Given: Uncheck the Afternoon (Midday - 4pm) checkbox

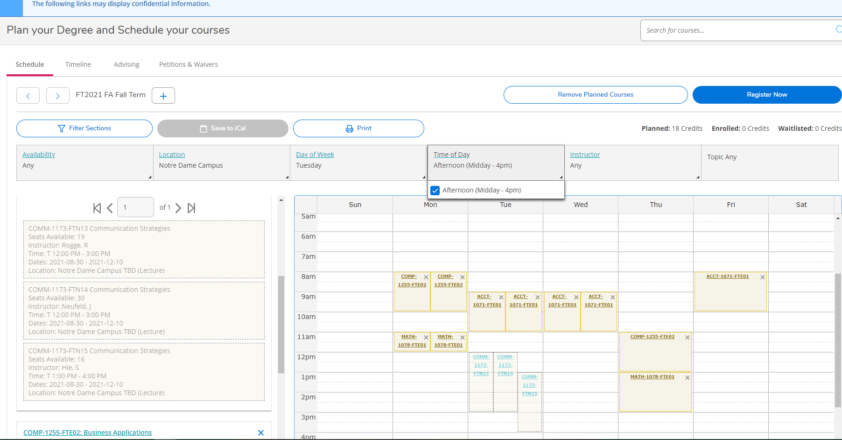Looking at the screenshot, I should pyautogui.click(x=435, y=191).
